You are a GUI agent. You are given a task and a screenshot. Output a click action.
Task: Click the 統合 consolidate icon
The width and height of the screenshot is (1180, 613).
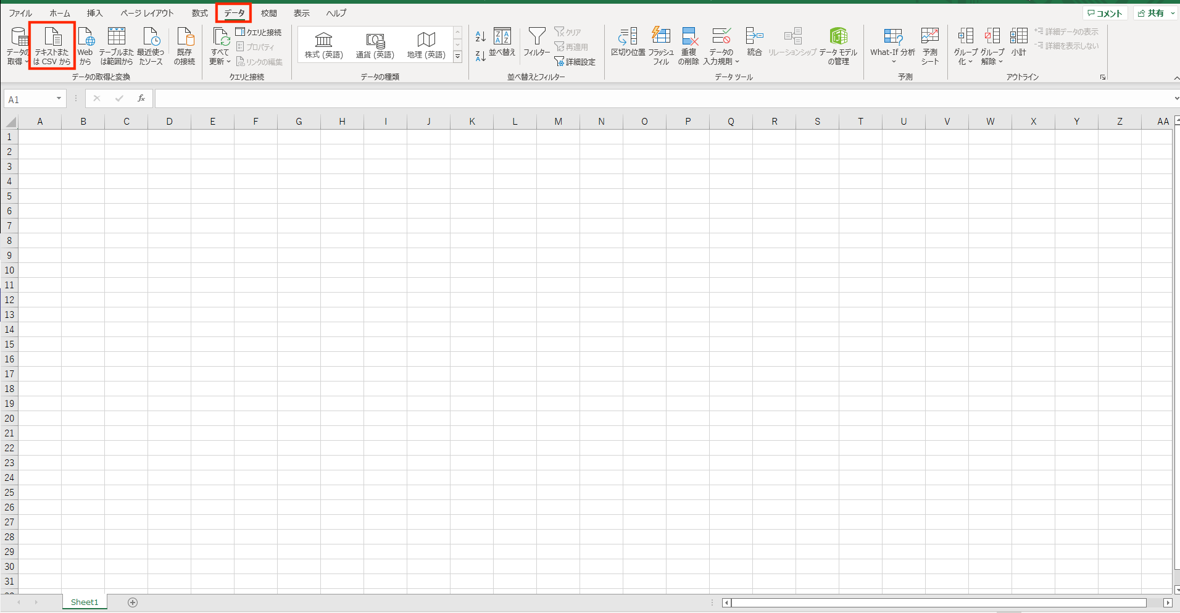click(754, 43)
